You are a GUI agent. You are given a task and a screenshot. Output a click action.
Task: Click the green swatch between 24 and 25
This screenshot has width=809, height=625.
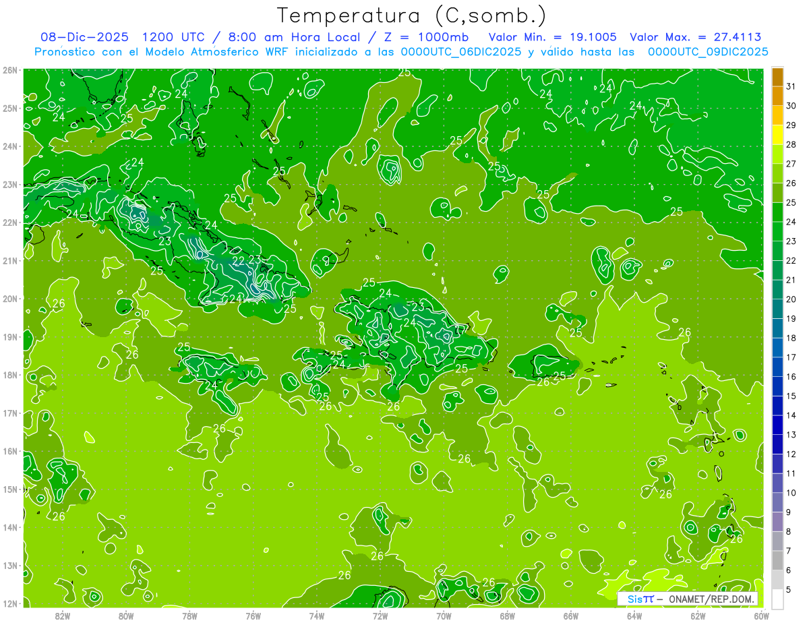tap(777, 212)
